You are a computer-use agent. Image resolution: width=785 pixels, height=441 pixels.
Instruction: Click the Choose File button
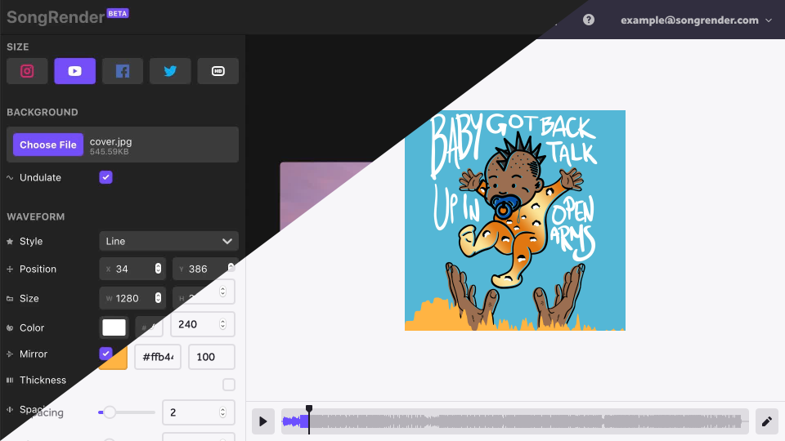tap(48, 145)
